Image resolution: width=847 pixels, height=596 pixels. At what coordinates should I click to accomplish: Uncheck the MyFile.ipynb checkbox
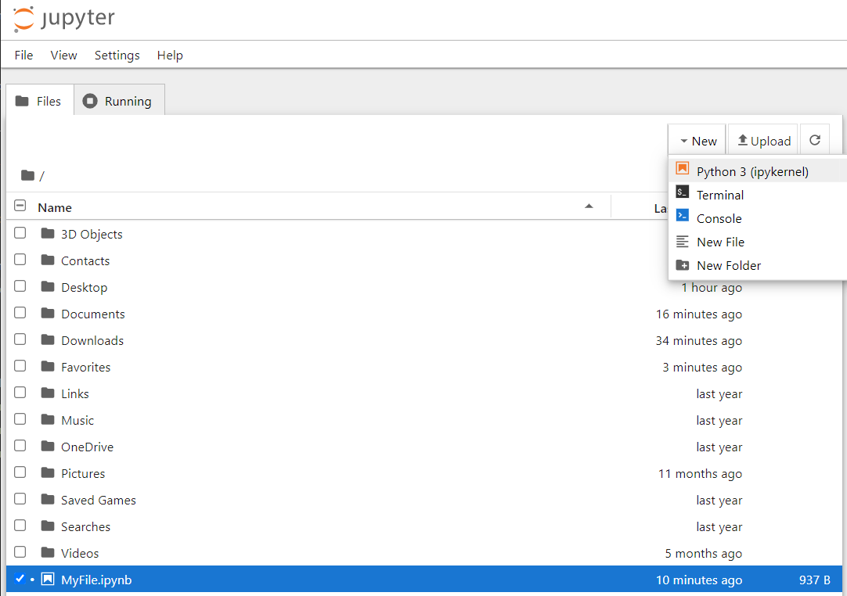coord(20,578)
